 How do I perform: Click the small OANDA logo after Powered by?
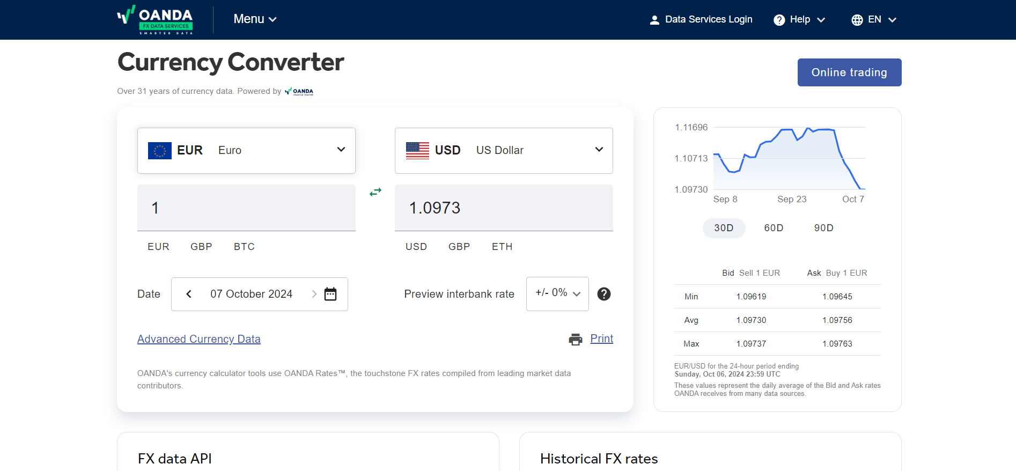click(299, 91)
